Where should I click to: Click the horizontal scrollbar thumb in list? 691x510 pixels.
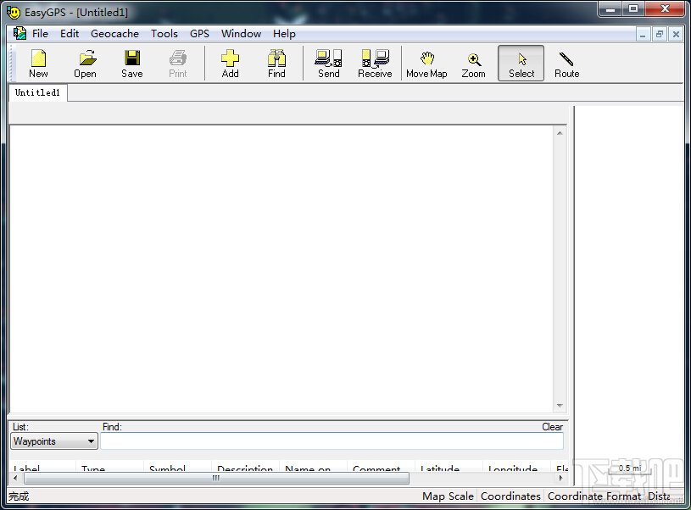click(216, 478)
